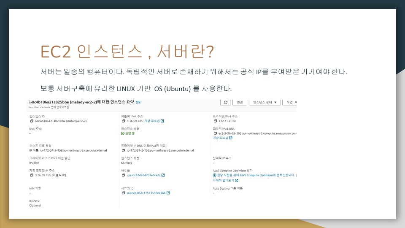
Task: Click the IPv6 주소 label
Action: pyautogui.click(x=35, y=129)
